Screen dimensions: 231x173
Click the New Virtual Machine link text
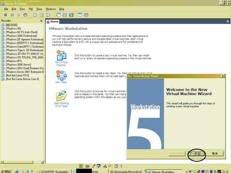coord(61,64)
